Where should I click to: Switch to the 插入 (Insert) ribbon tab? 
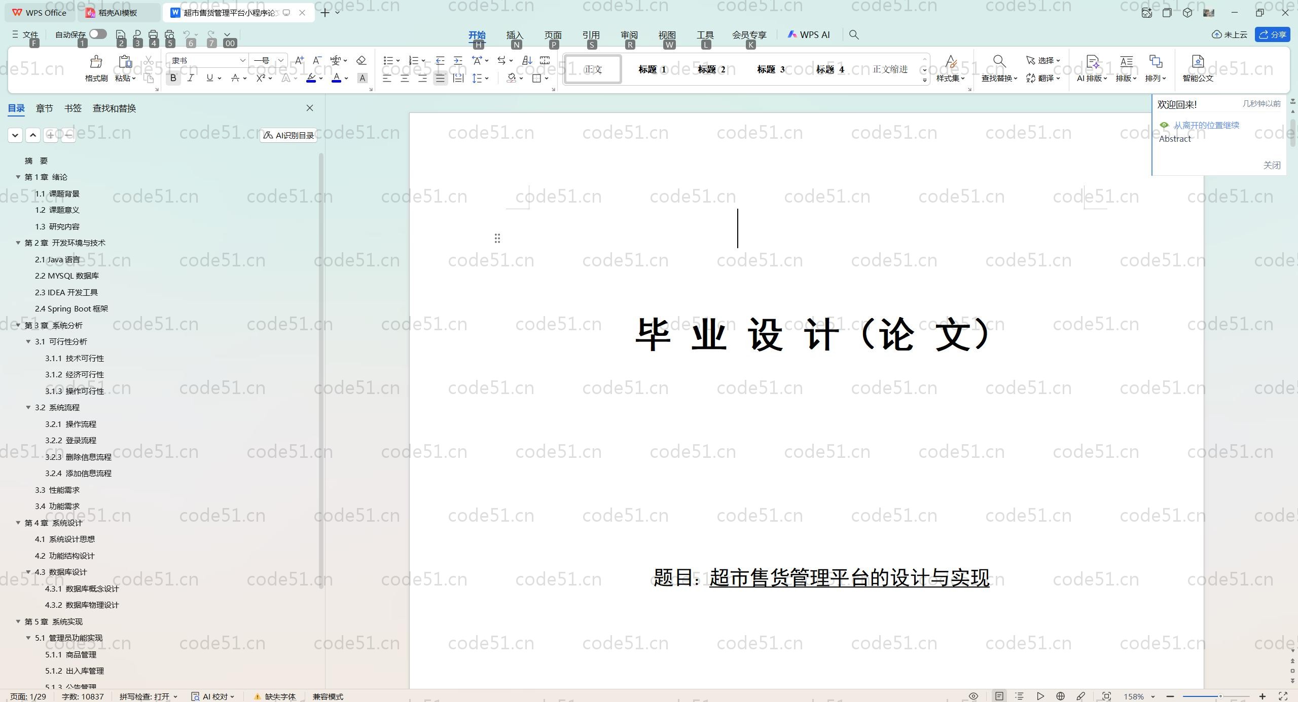tap(514, 34)
